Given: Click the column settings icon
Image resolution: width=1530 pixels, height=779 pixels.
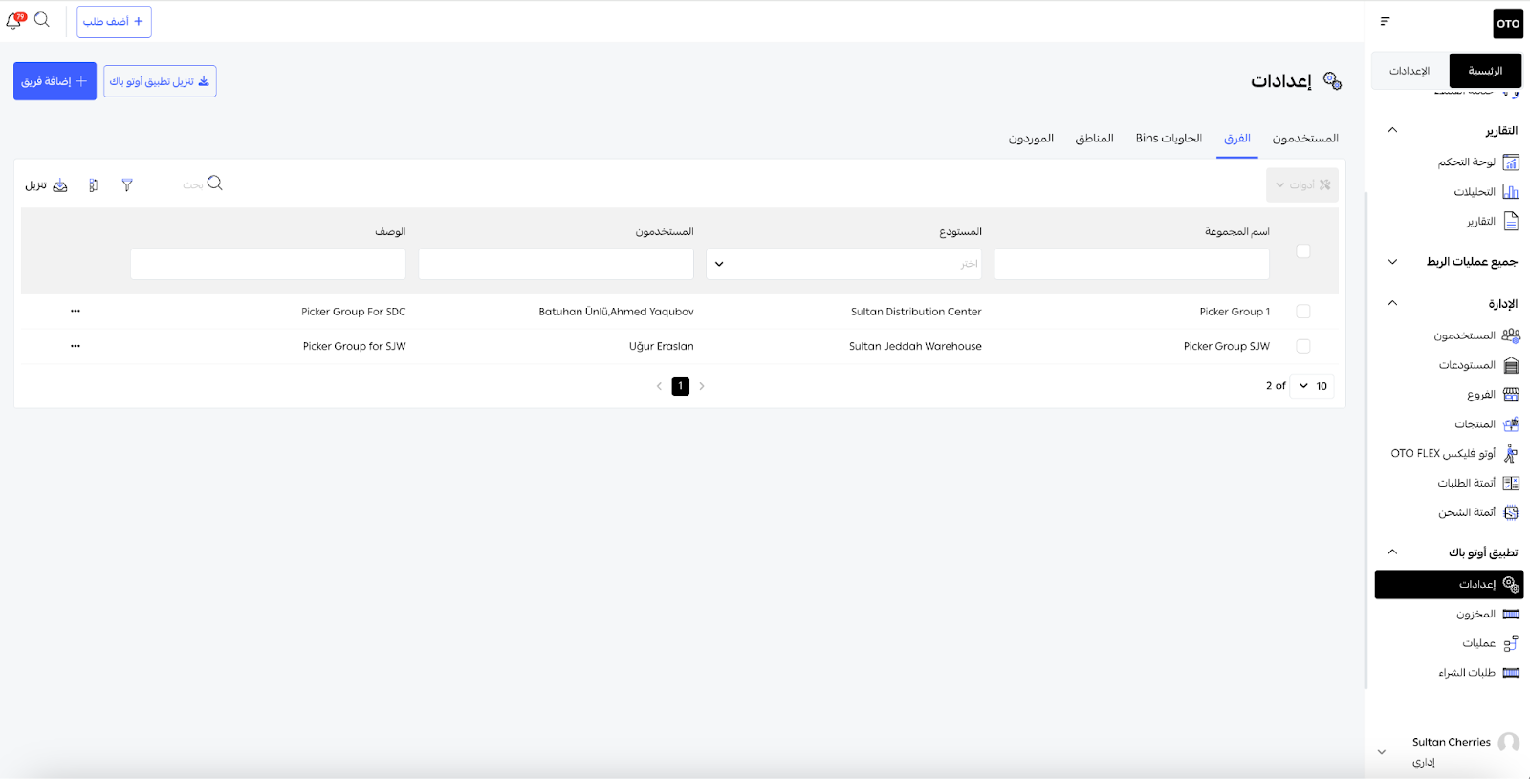Looking at the screenshot, I should pos(93,185).
